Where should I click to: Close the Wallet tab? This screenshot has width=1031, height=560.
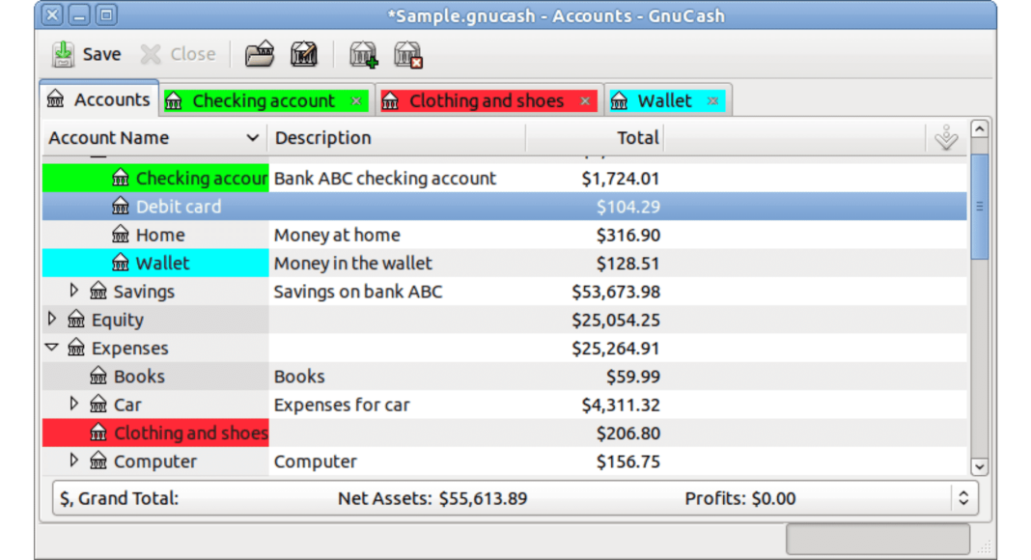712,101
